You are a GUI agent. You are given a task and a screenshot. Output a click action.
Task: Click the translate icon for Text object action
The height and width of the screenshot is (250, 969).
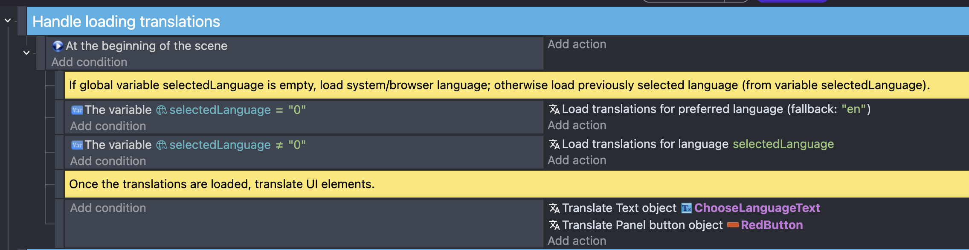tap(554, 208)
